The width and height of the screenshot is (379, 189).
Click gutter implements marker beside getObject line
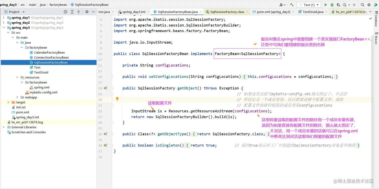[106, 88]
